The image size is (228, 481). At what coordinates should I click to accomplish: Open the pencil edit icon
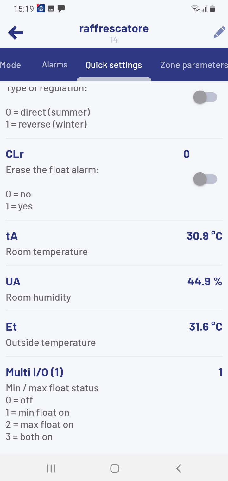(x=219, y=33)
